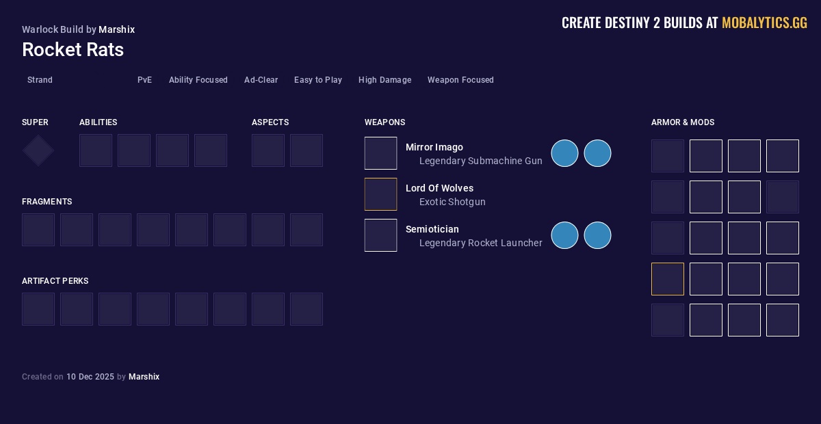
Task: Click the first Aspects slot icon
Action: click(268, 150)
